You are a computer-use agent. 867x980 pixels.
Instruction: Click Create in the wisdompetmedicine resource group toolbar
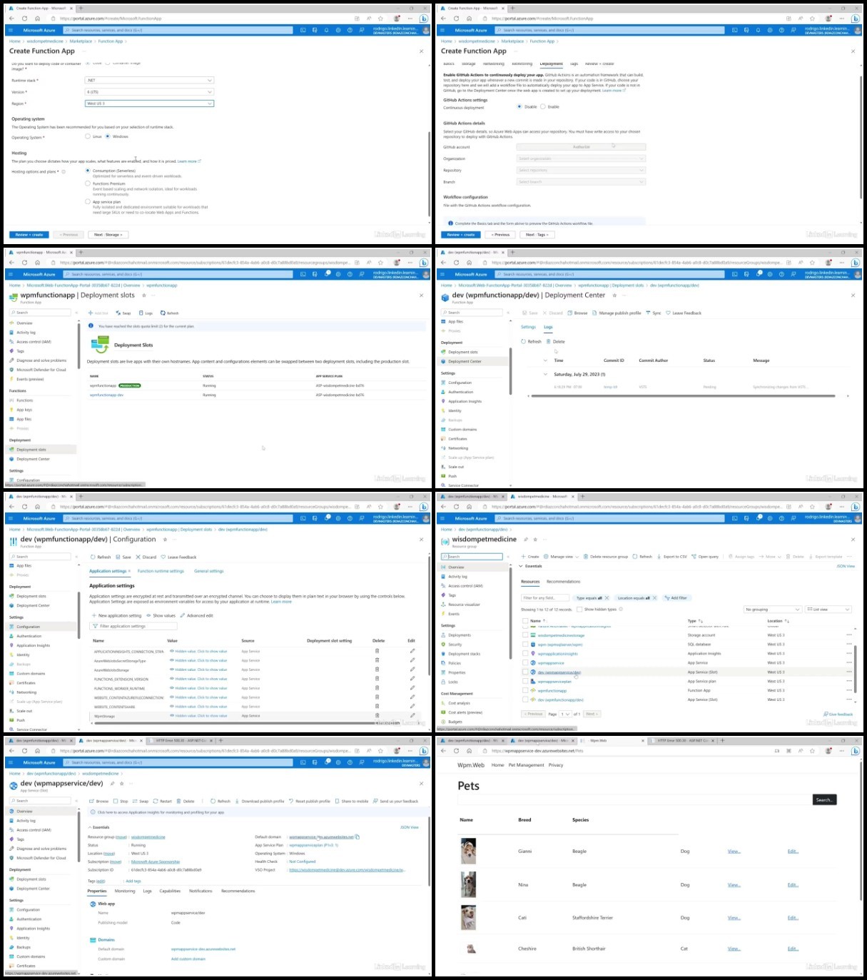530,556
